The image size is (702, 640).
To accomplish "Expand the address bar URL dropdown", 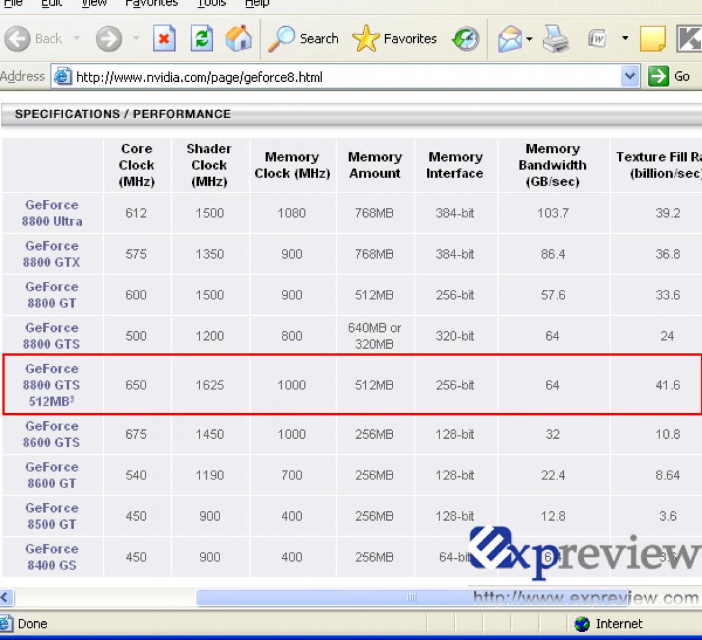I will click(630, 76).
